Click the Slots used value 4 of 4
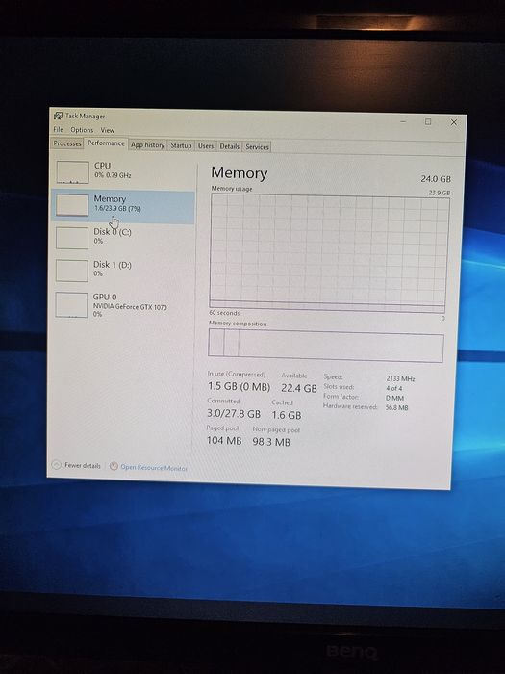 [x=393, y=388]
